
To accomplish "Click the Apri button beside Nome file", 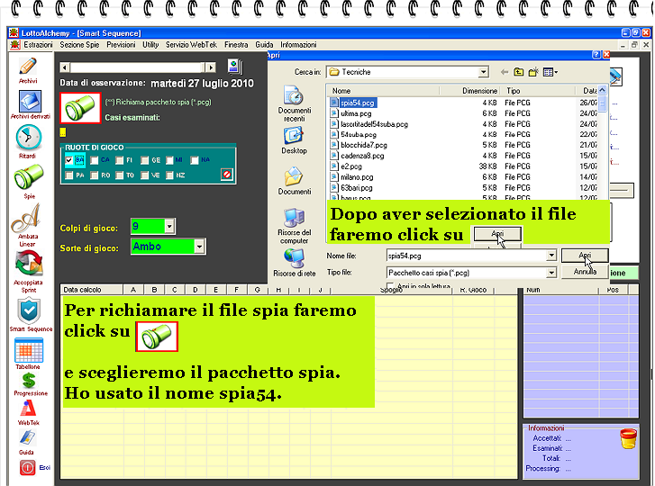I will click(x=585, y=256).
